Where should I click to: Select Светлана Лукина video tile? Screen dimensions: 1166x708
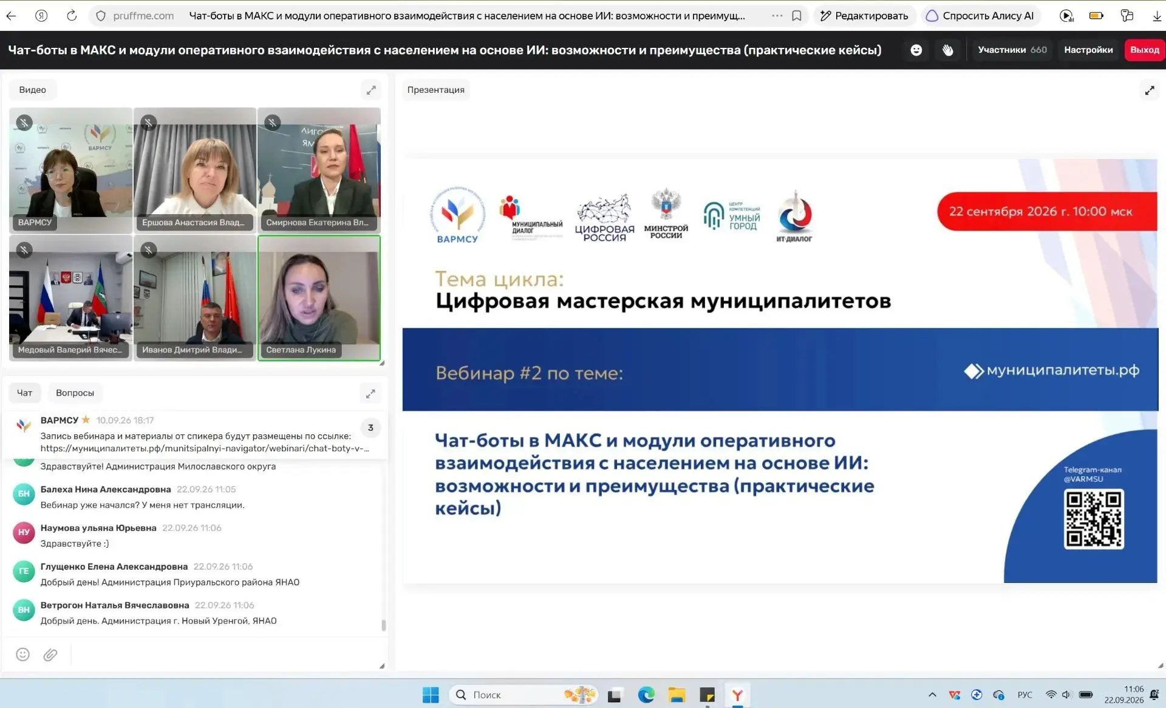[x=319, y=298]
